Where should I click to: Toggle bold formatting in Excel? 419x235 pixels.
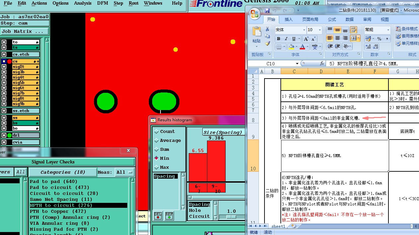(278, 39)
